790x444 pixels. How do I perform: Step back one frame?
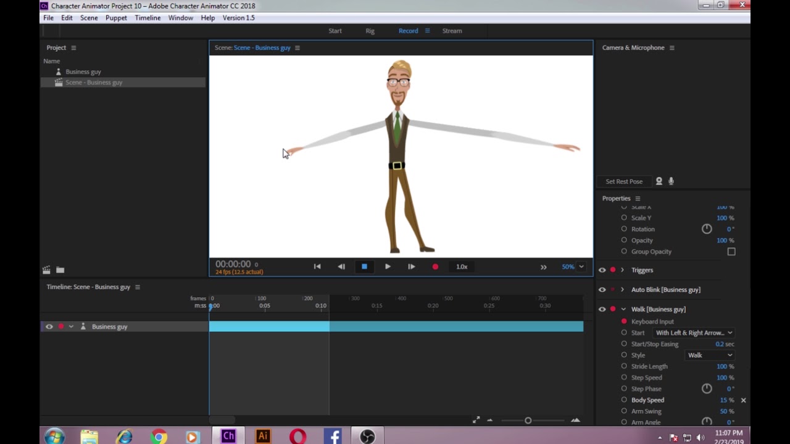point(341,267)
